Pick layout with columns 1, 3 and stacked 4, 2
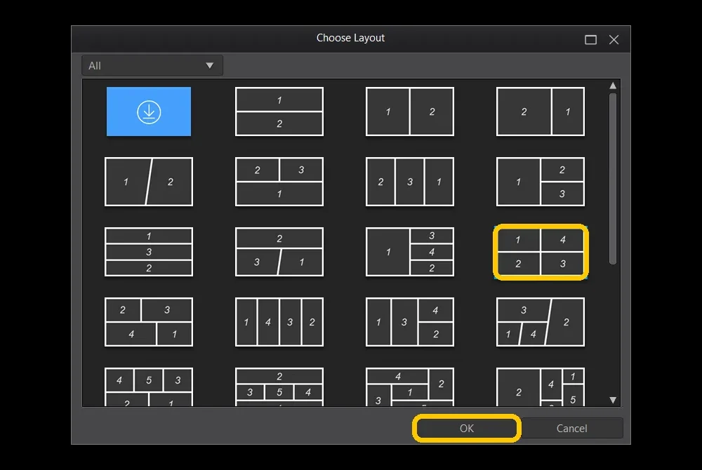The image size is (702, 470). (x=410, y=322)
